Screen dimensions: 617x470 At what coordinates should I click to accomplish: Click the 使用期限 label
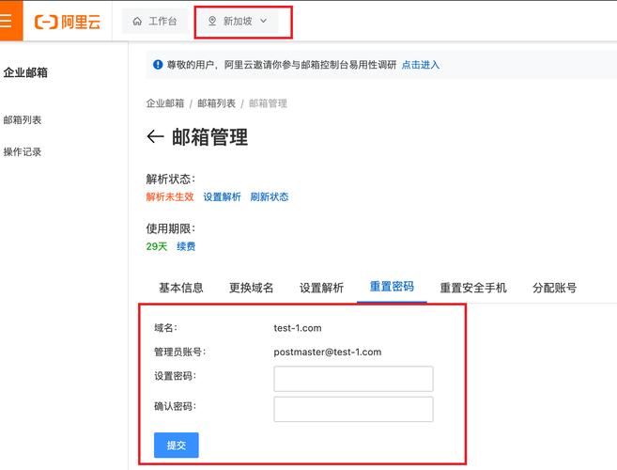pyautogui.click(x=171, y=228)
